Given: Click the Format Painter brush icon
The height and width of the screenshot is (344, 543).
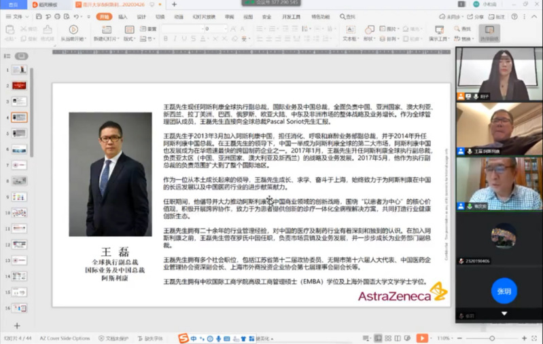Looking at the screenshot, I should click(x=48, y=30).
